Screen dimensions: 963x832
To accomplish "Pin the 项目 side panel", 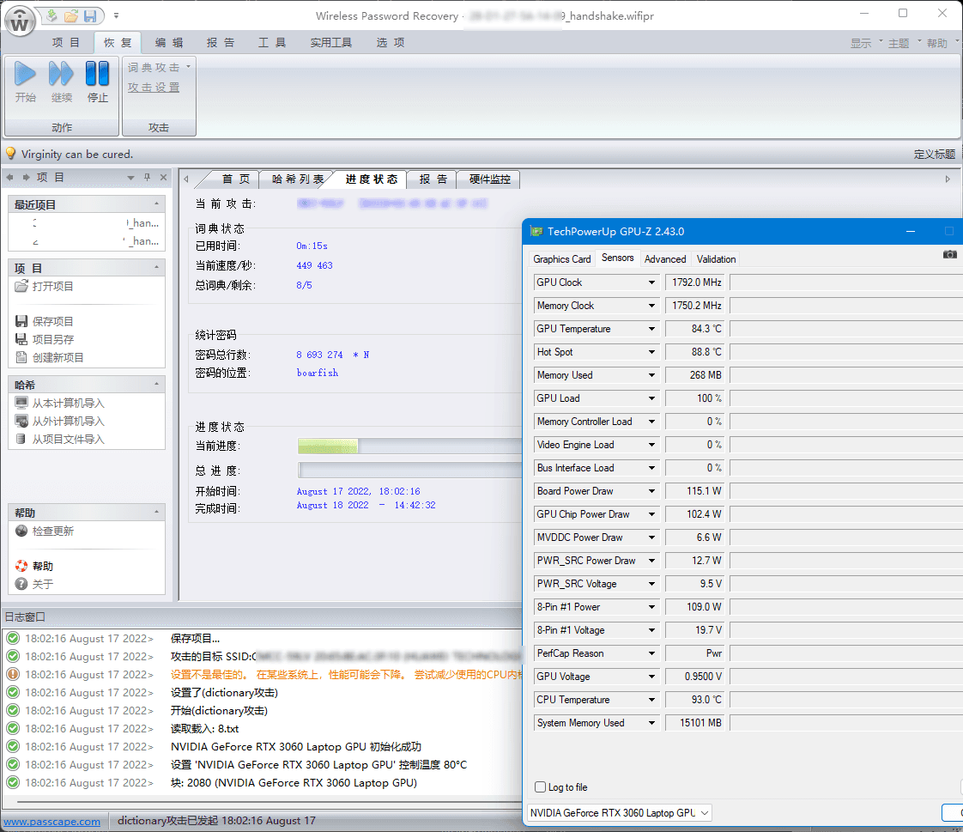I will 148,177.
